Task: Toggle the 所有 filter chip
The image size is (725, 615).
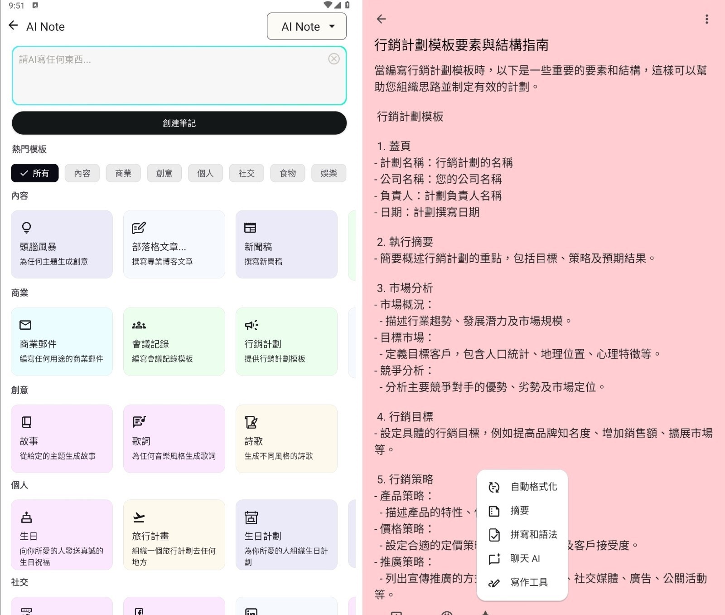Action: click(x=34, y=173)
